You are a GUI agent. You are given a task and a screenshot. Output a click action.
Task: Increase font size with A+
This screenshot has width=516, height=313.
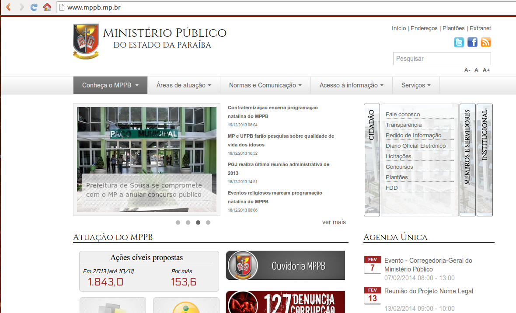[486, 70]
